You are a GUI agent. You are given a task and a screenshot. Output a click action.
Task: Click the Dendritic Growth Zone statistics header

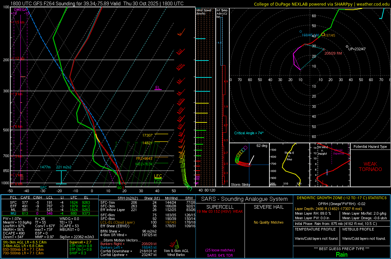tap(342, 198)
